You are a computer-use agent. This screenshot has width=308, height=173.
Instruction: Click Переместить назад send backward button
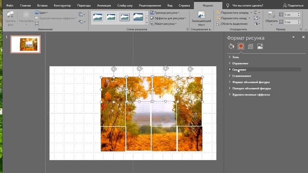pyautogui.click(x=231, y=18)
